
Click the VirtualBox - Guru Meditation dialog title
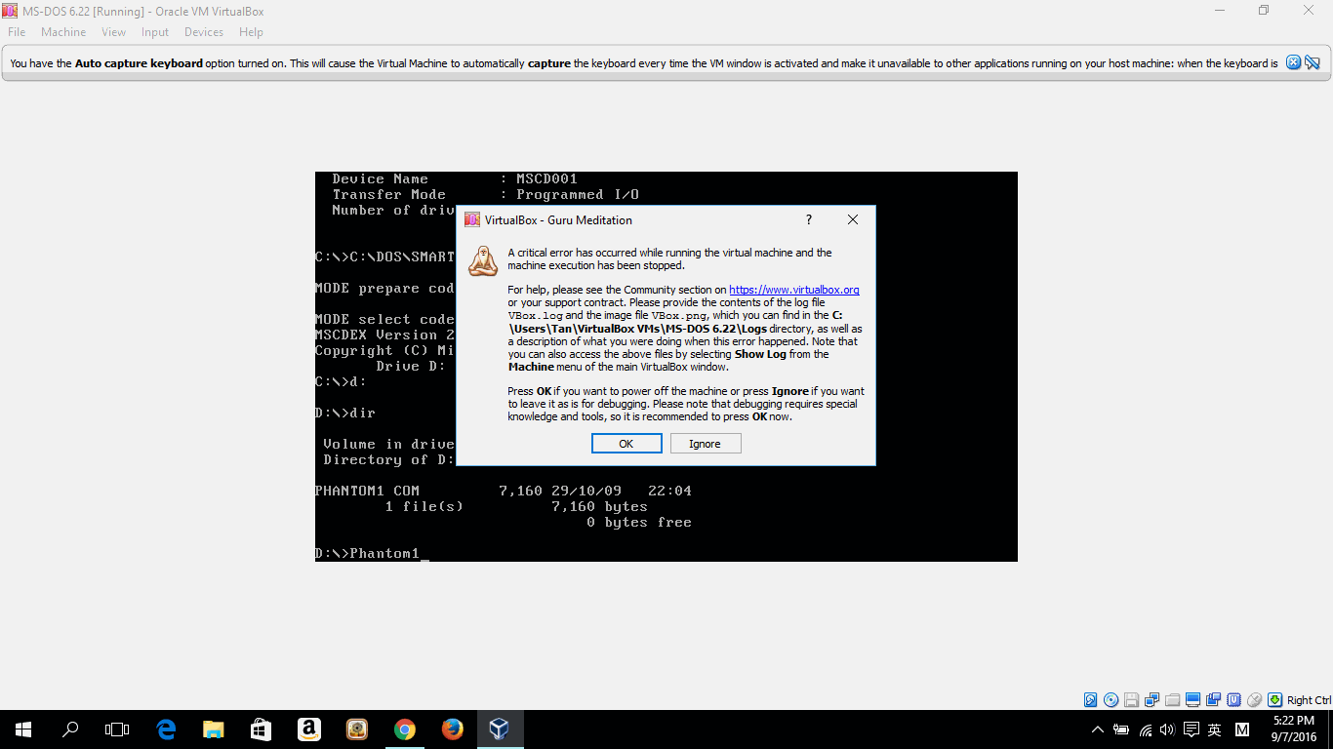[558, 220]
